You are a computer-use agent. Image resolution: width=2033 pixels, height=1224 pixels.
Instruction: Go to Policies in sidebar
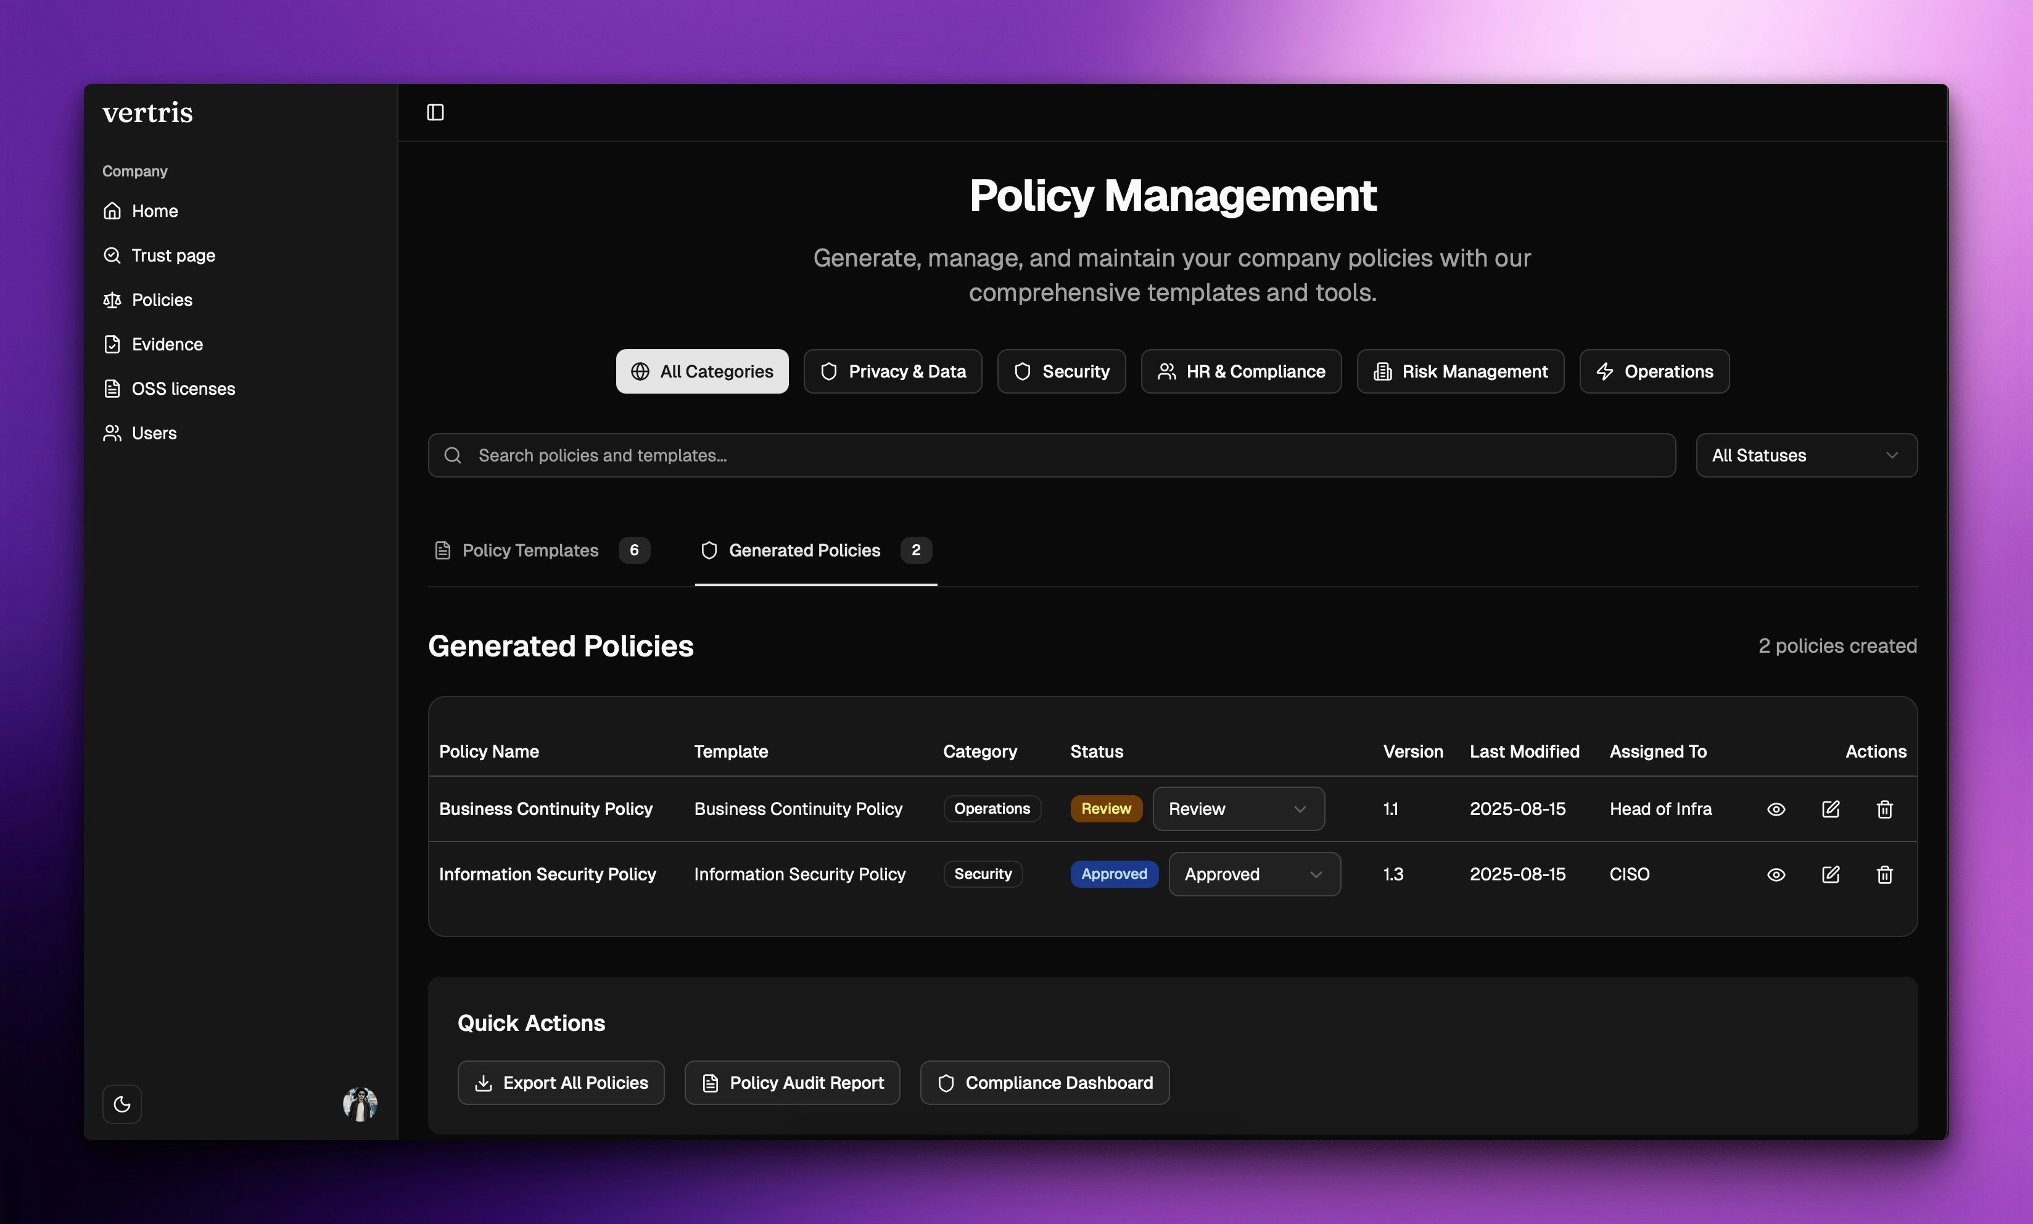coord(147,300)
